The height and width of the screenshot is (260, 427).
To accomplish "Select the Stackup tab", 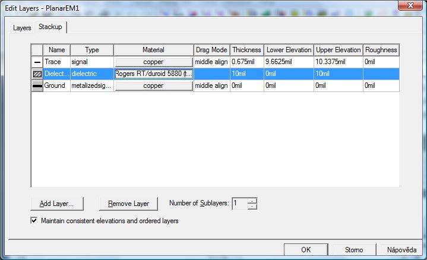I will (x=50, y=27).
